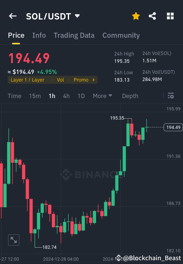This screenshot has width=183, height=264.
Task: Tap the Blockchain_Beast diamond logo
Action: click(x=118, y=258)
